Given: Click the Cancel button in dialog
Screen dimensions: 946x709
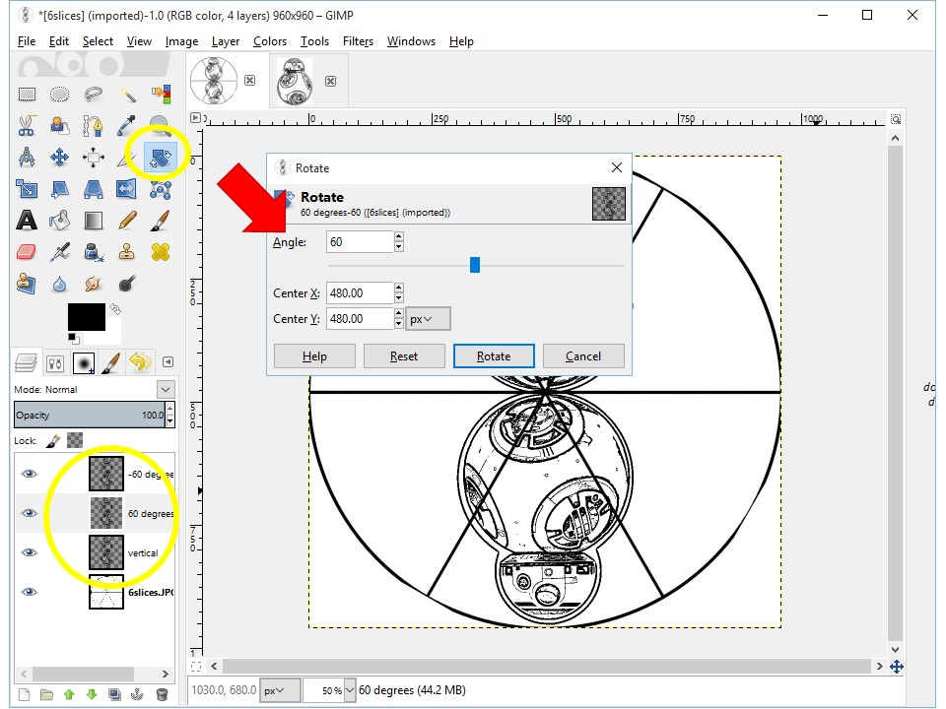Looking at the screenshot, I should [582, 356].
